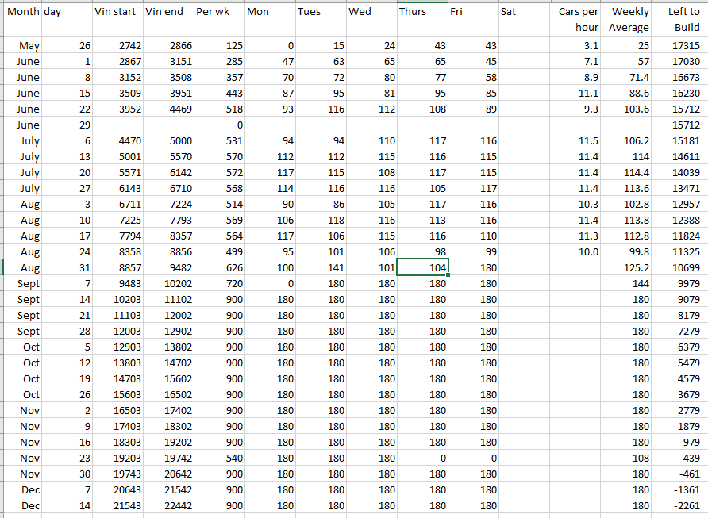This screenshot has height=518, width=708.
Task: Click the Per wk value 540
Action: point(218,459)
